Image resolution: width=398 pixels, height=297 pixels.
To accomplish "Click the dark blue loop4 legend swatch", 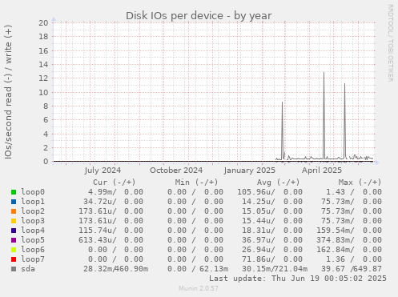I will [14, 231].
